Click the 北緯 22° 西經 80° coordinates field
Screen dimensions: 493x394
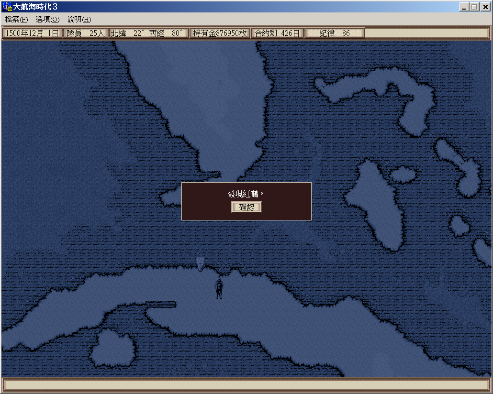tap(148, 33)
